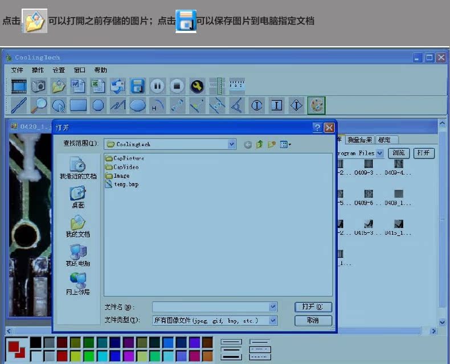This screenshot has width=450, height=364.
Task: Click the wrench settings icon
Action: click(x=197, y=86)
